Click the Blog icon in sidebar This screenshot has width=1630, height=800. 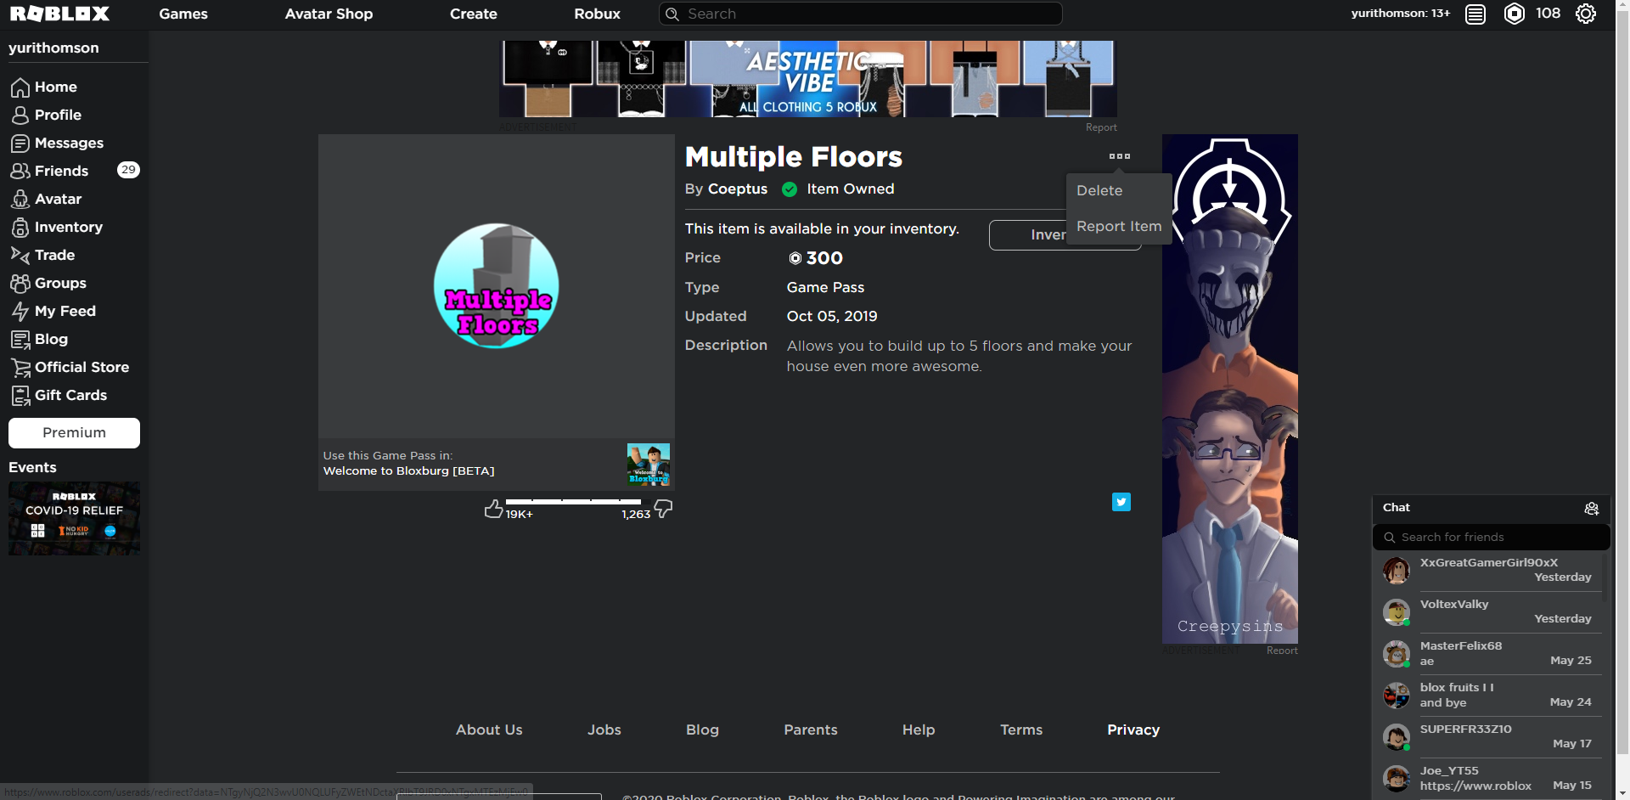(20, 340)
